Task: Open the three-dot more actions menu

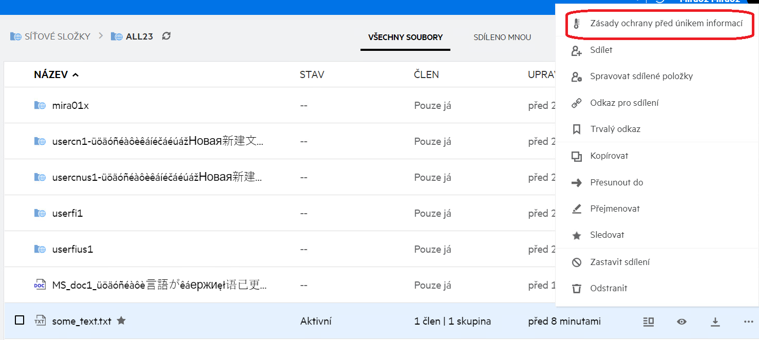Action: (x=748, y=322)
